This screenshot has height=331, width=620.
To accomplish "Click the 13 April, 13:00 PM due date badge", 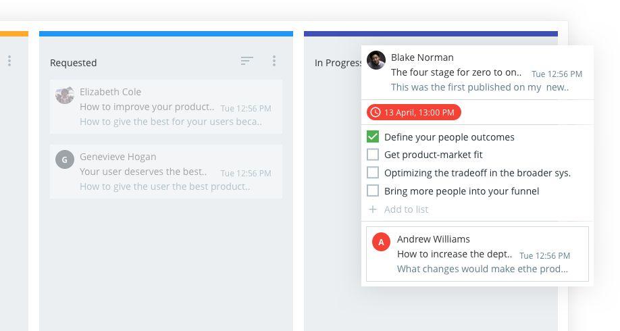I will coord(414,112).
